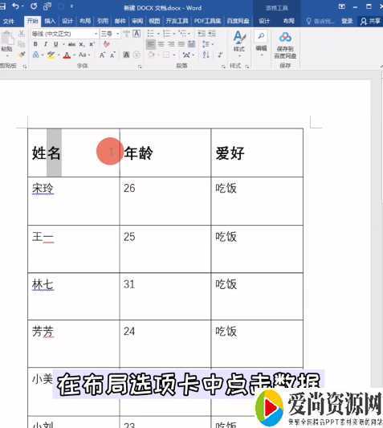Click the Redo icon in quick access toolbar

coord(34,6)
